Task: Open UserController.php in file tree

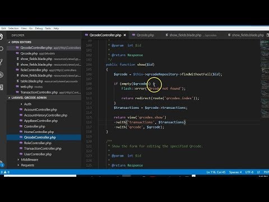Action: click(38, 154)
